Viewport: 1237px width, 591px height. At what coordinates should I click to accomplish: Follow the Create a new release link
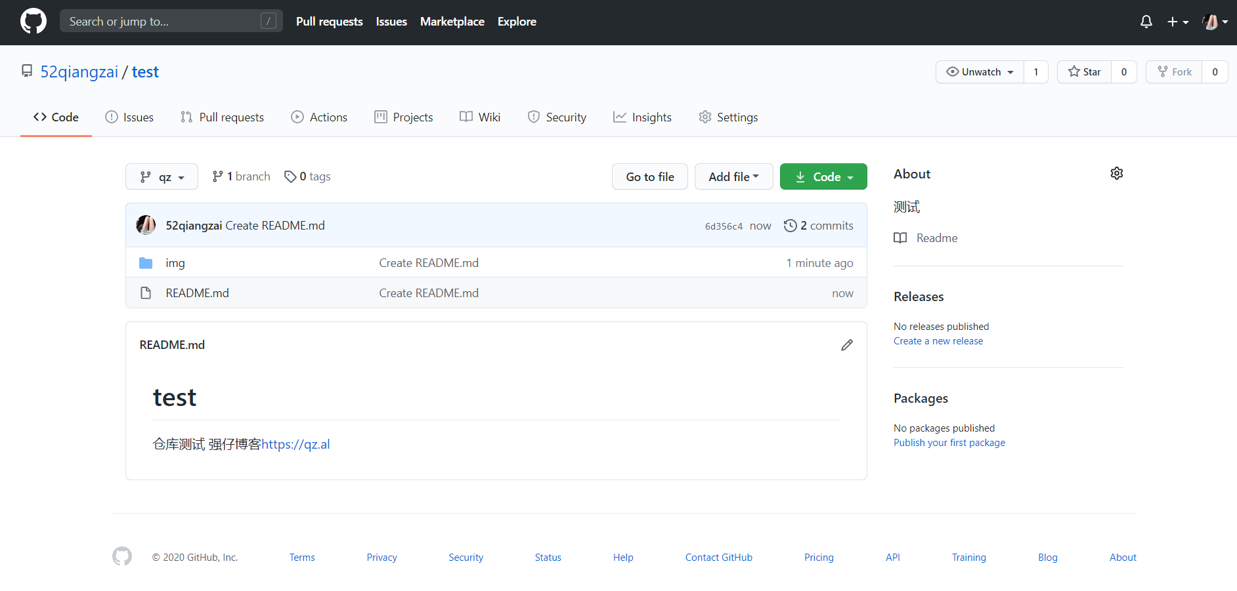938,341
